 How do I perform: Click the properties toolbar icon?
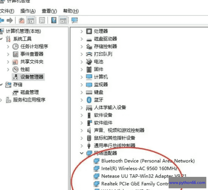42,21
